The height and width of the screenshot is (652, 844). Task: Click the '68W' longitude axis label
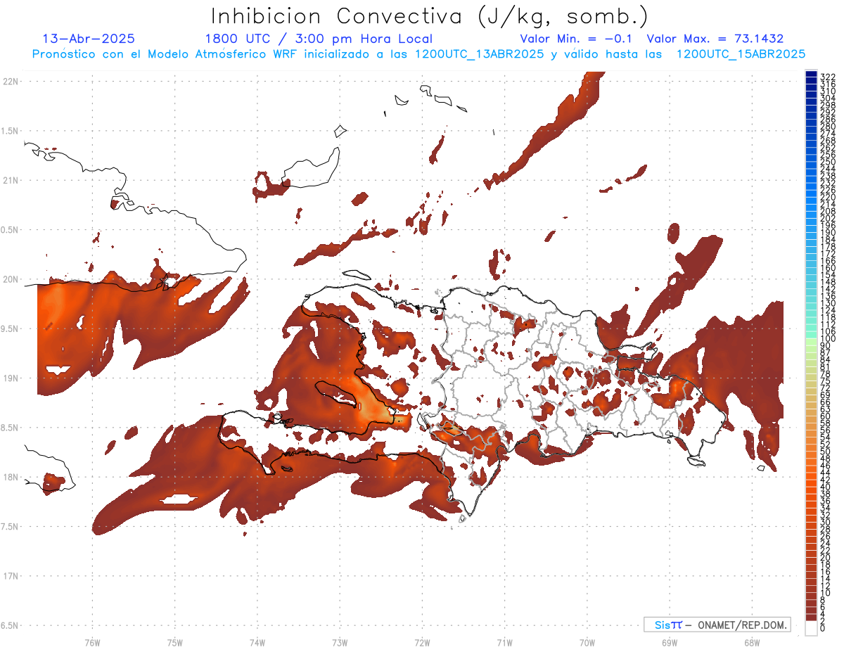coord(752,642)
